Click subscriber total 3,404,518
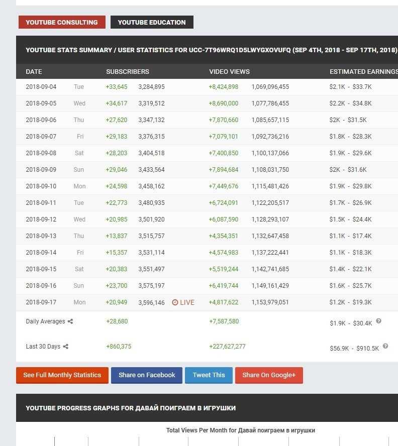The height and width of the screenshot is (446, 398). (151, 153)
